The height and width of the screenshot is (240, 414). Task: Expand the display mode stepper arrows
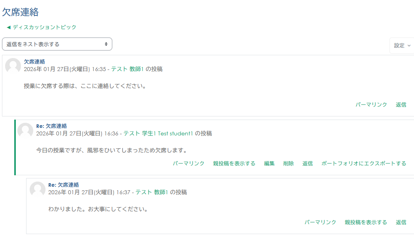[x=106, y=44]
